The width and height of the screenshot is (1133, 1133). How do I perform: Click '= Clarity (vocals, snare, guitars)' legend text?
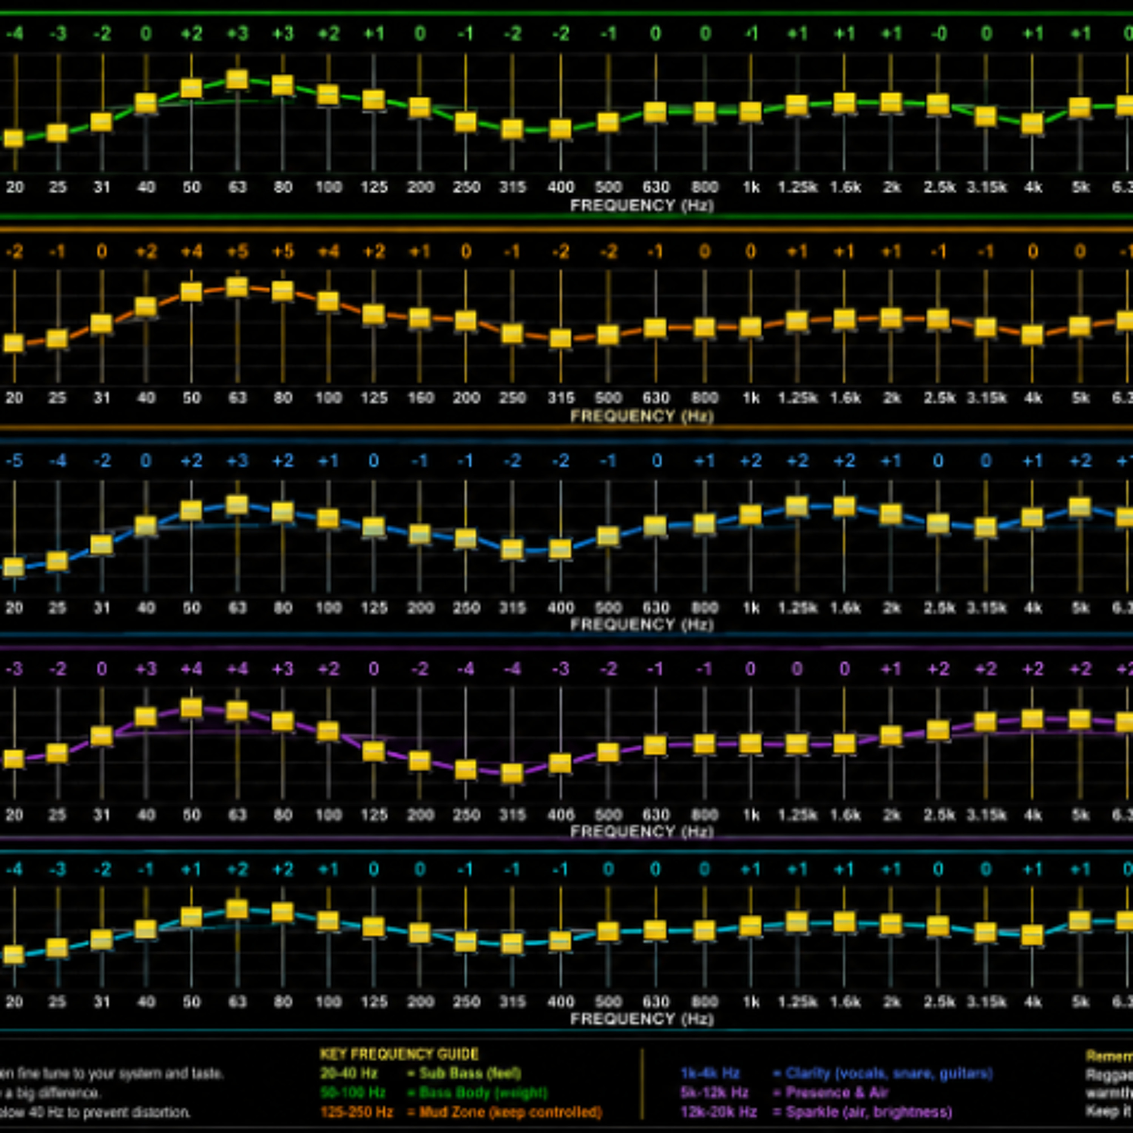(883, 1073)
